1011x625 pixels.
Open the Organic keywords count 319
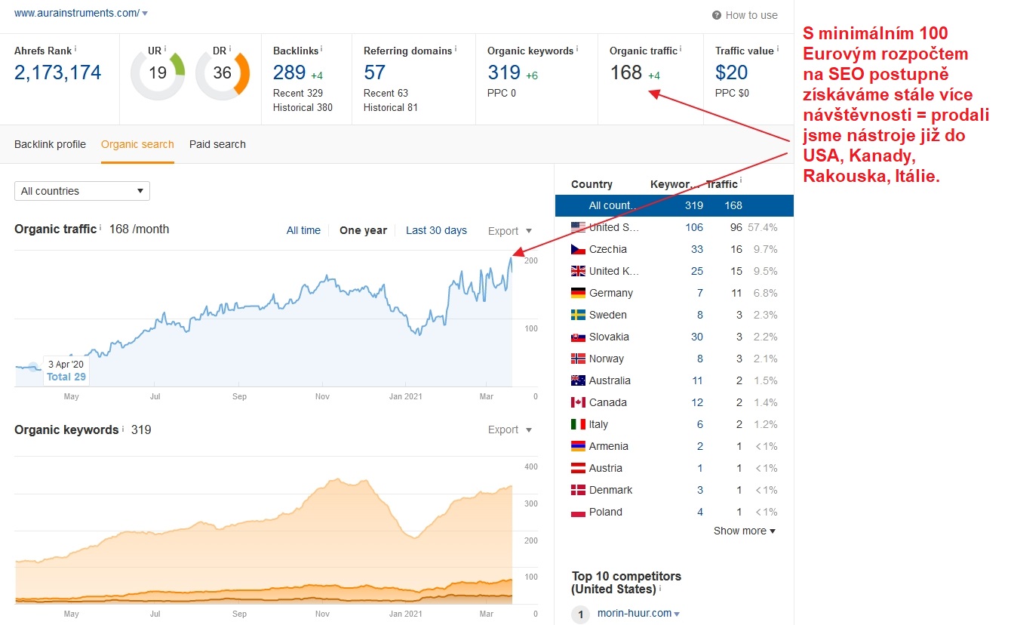point(504,72)
